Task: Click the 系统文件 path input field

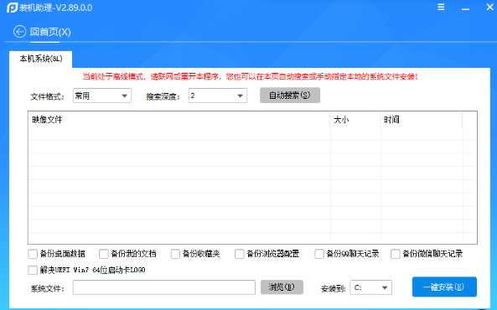Action: pos(164,287)
